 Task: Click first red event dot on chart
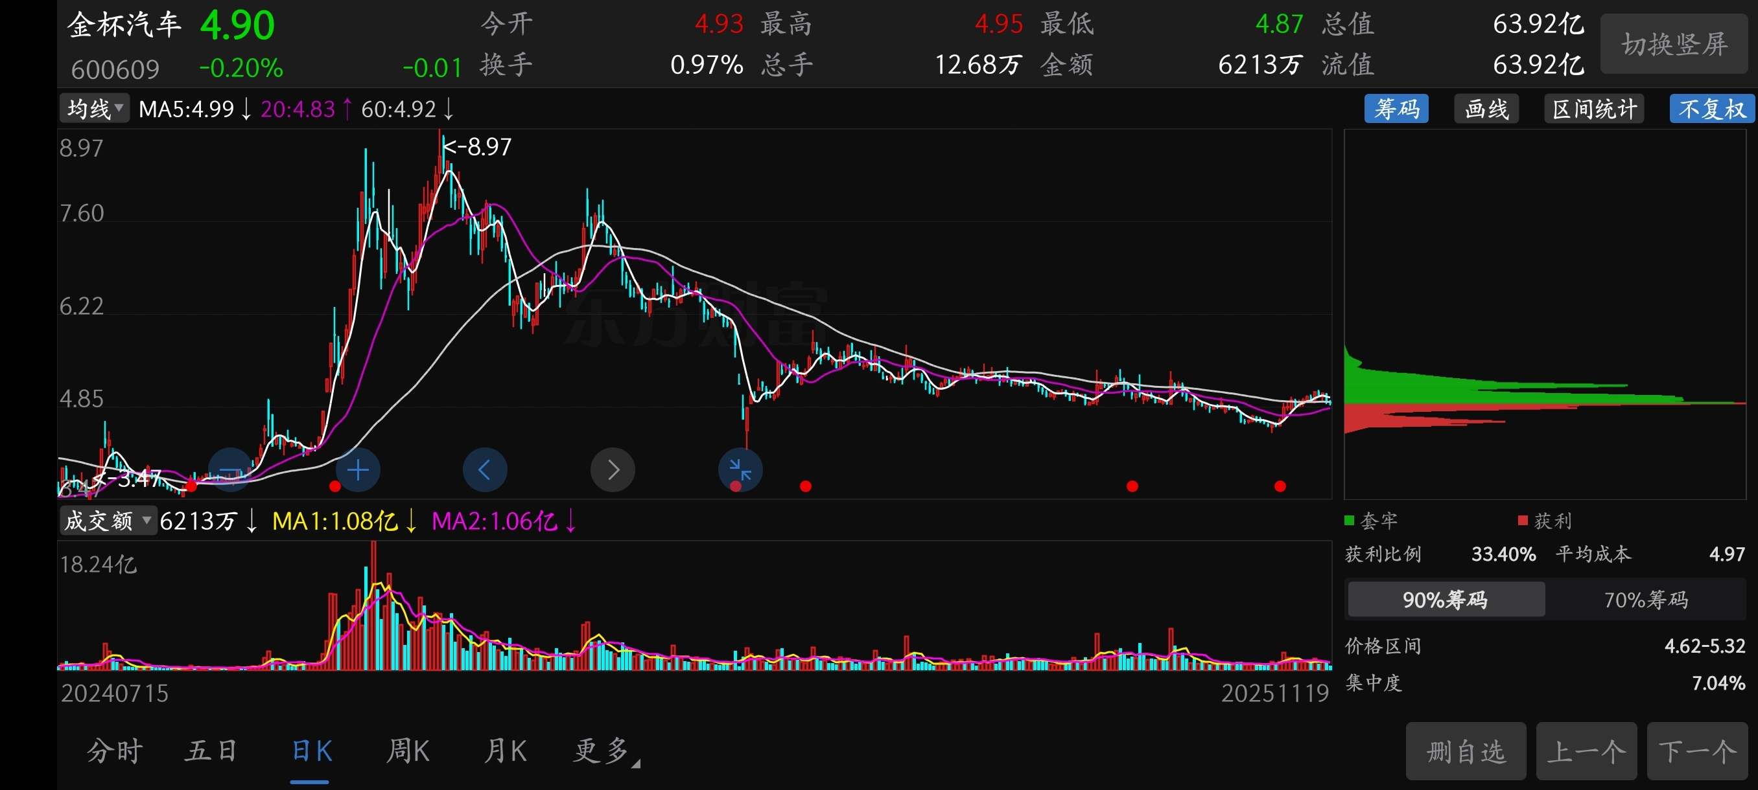pos(192,486)
